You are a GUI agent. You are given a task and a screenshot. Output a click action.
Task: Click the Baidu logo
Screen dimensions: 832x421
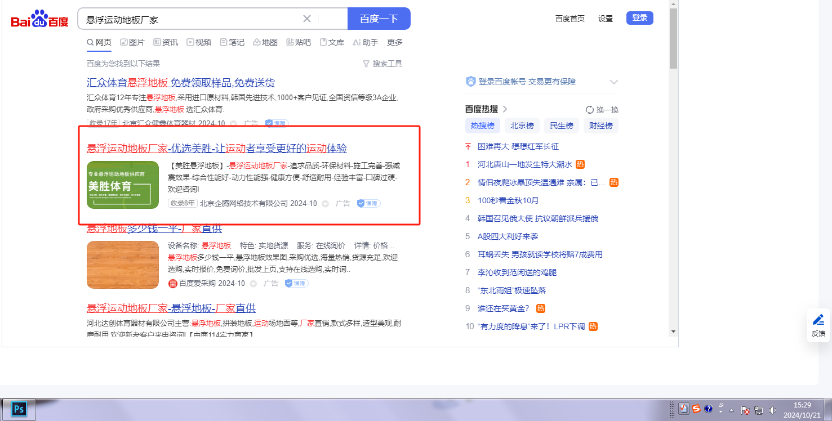click(39, 19)
